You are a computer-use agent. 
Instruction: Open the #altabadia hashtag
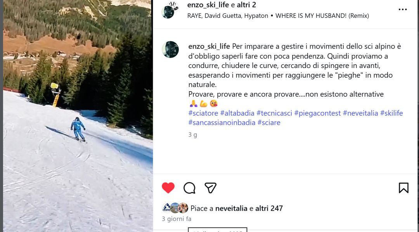point(237,113)
